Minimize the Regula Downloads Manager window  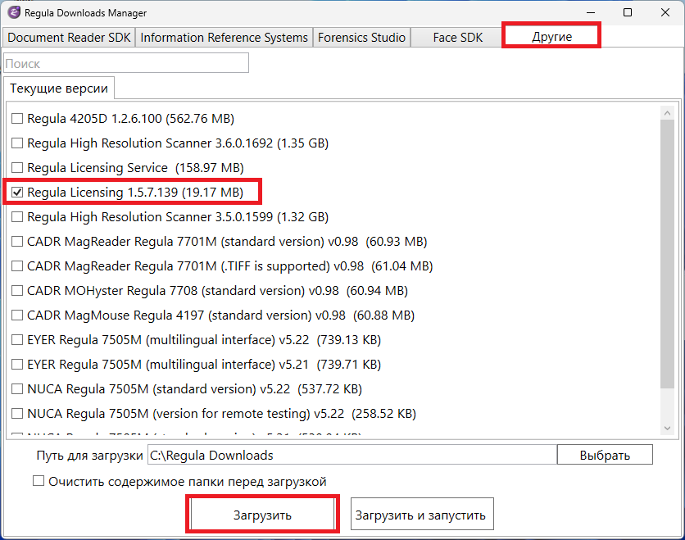[x=591, y=12]
